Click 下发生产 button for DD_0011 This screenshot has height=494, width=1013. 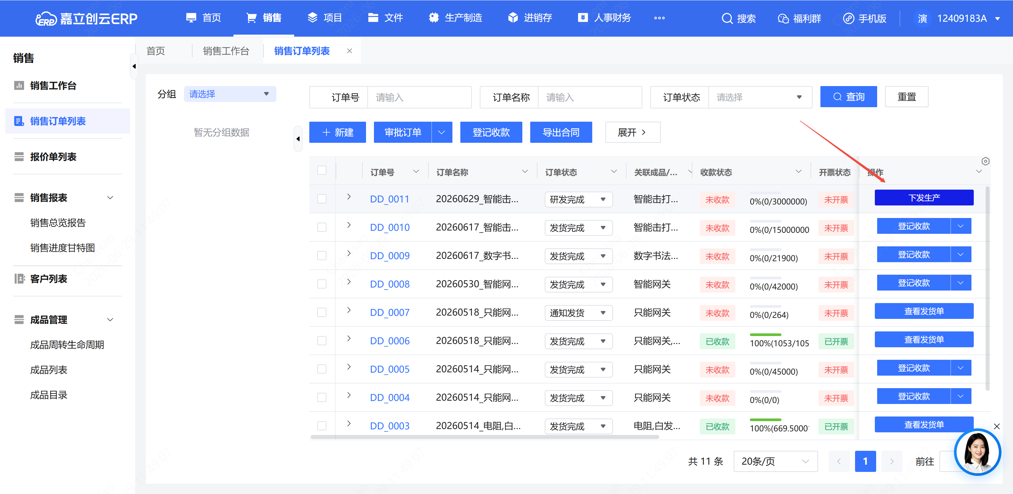click(924, 198)
